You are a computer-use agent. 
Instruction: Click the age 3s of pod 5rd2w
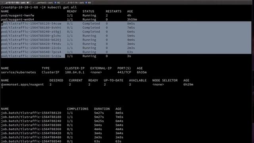click(129, 56)
